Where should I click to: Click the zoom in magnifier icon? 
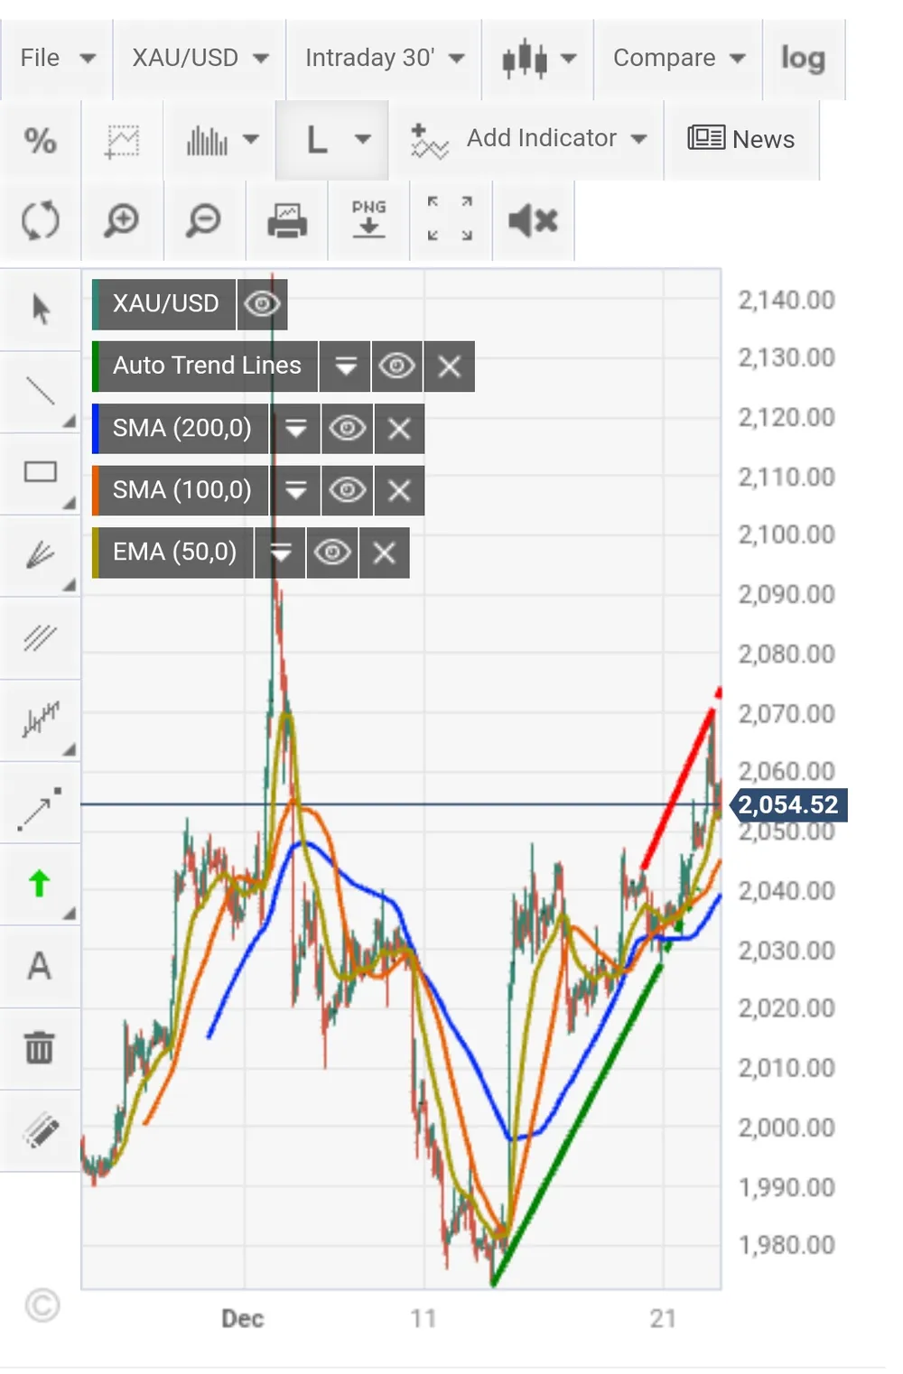click(122, 220)
